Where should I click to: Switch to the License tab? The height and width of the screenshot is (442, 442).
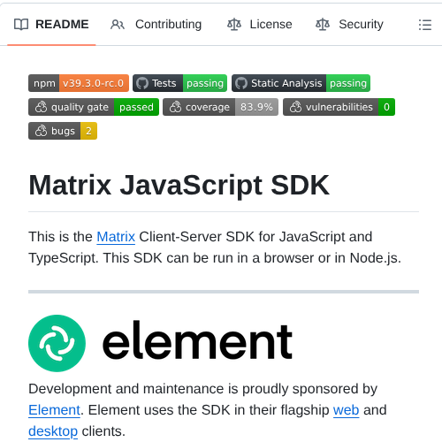pos(260,25)
